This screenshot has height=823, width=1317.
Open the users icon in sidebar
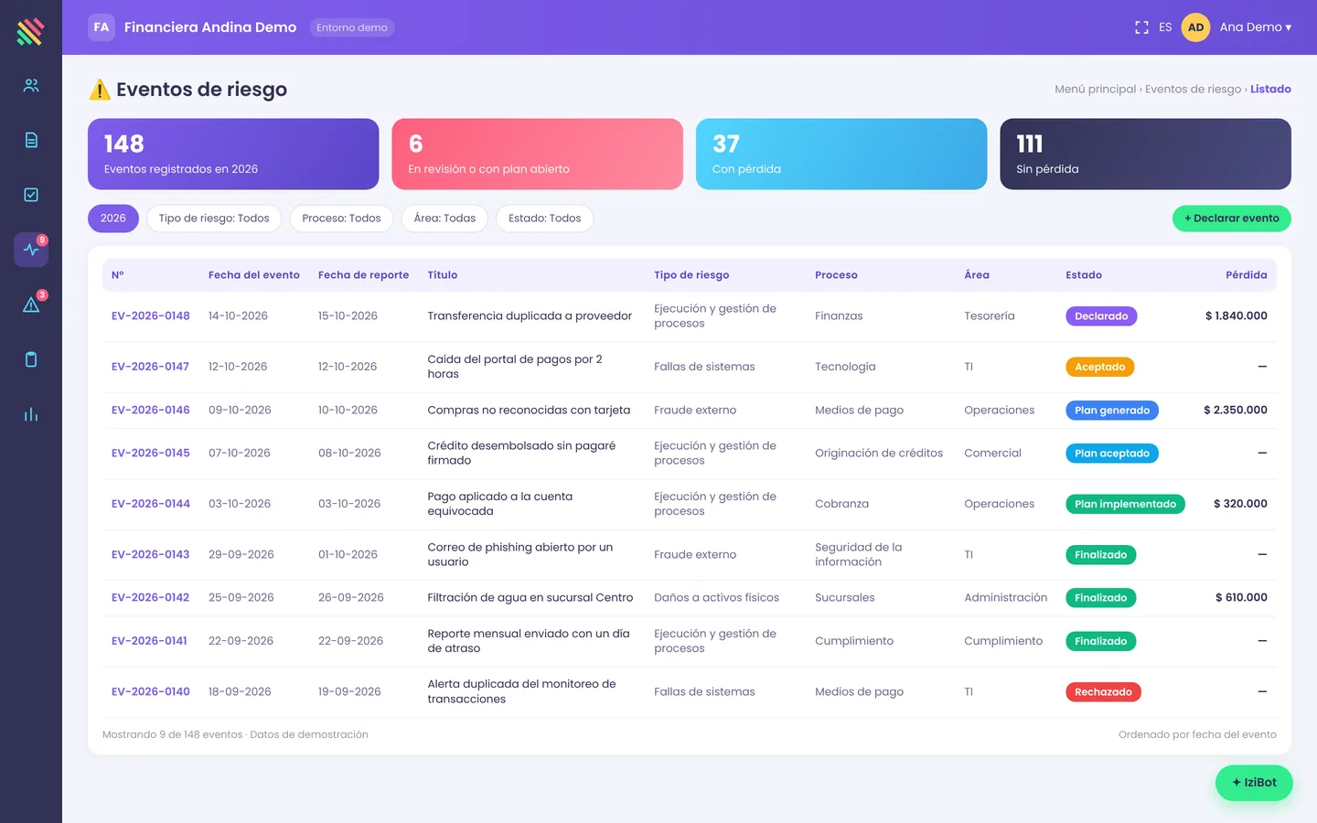(x=31, y=85)
